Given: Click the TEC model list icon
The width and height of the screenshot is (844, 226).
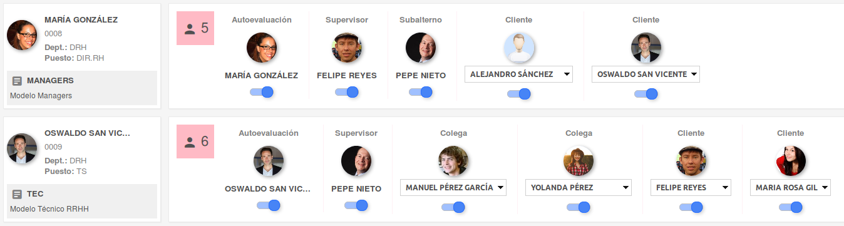Looking at the screenshot, I should pyautogui.click(x=18, y=194).
